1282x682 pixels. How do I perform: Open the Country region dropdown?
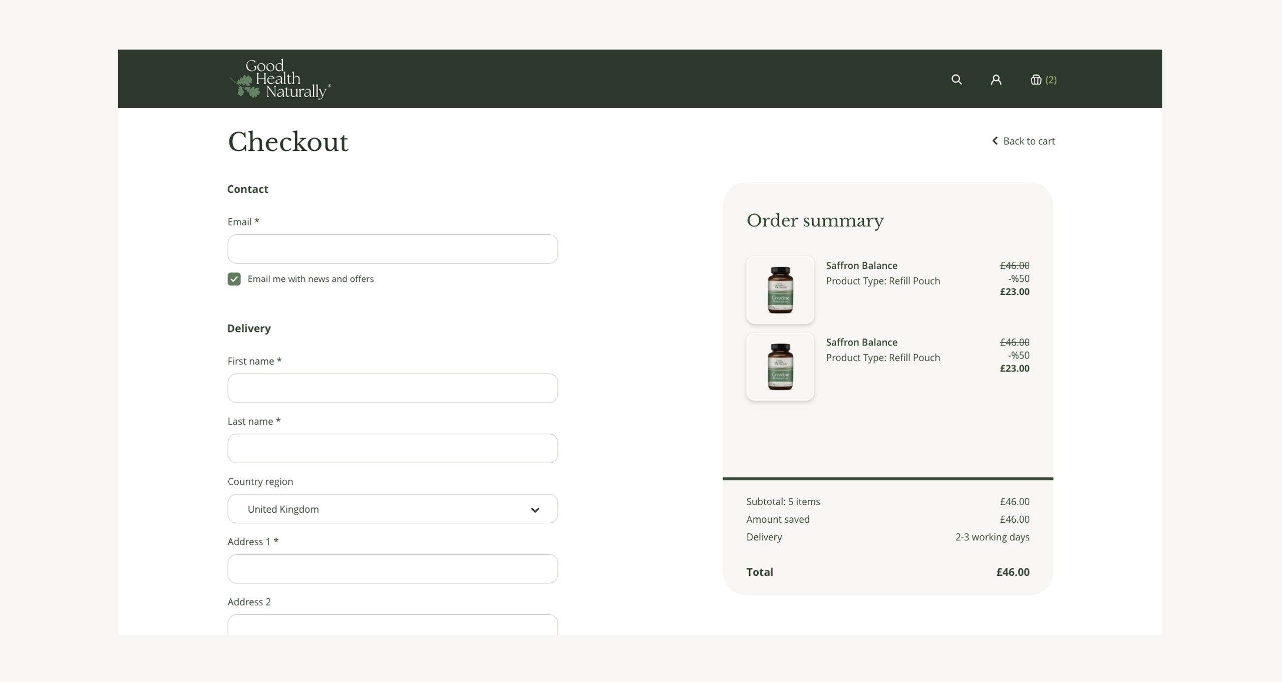point(392,509)
